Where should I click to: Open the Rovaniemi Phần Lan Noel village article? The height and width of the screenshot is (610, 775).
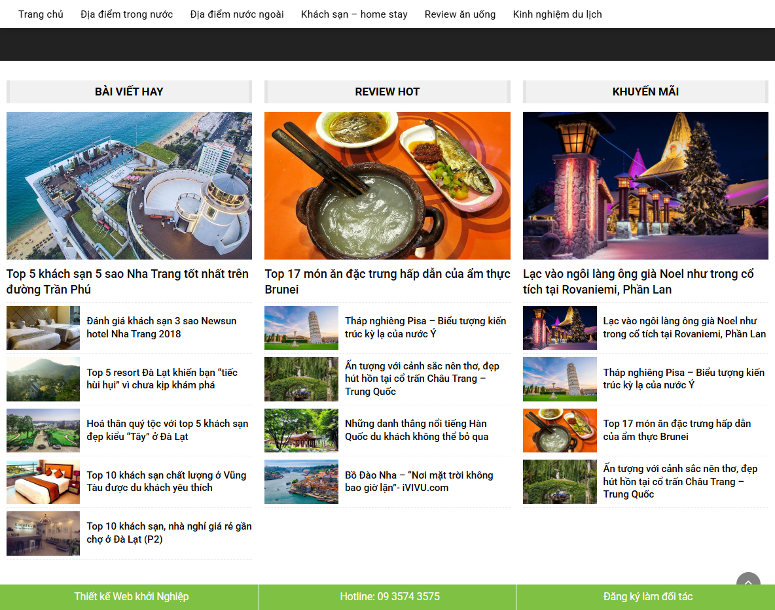coord(644,281)
